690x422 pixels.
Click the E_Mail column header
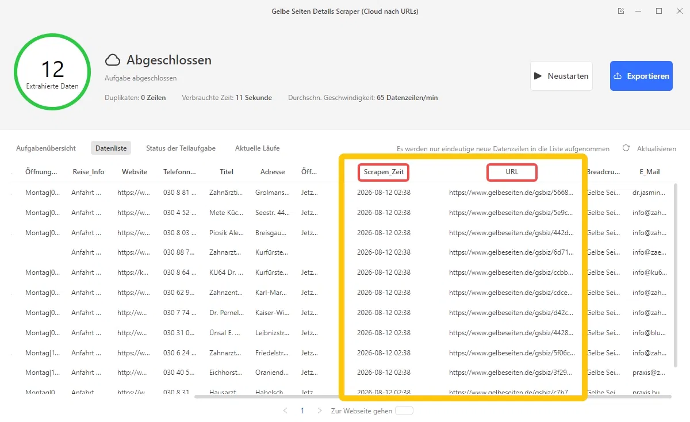point(650,172)
